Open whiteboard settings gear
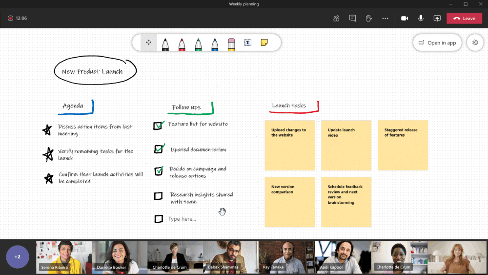 coord(475,43)
